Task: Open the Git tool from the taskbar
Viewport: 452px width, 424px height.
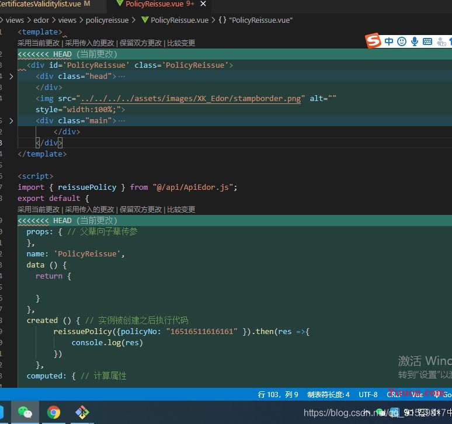Action: pyautogui.click(x=82, y=412)
